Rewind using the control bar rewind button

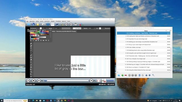click(39, 80)
